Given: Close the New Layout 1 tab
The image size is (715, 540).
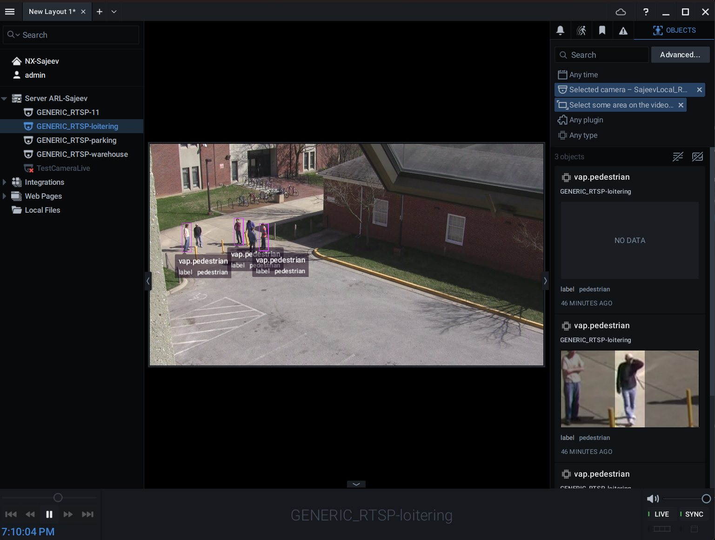Looking at the screenshot, I should [x=83, y=12].
